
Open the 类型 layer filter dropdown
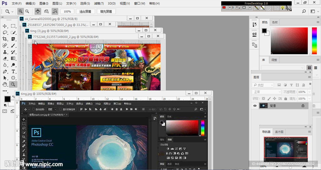pos(263,85)
